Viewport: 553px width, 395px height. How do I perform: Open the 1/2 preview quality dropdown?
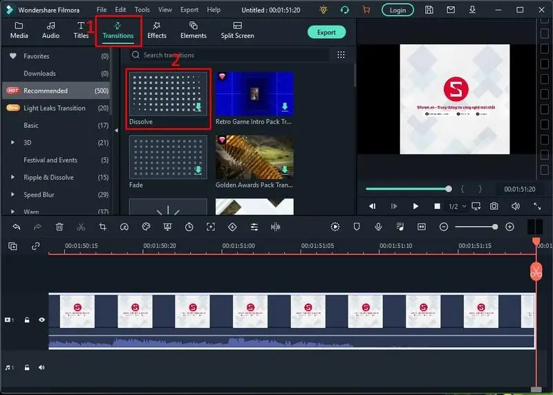(457, 206)
